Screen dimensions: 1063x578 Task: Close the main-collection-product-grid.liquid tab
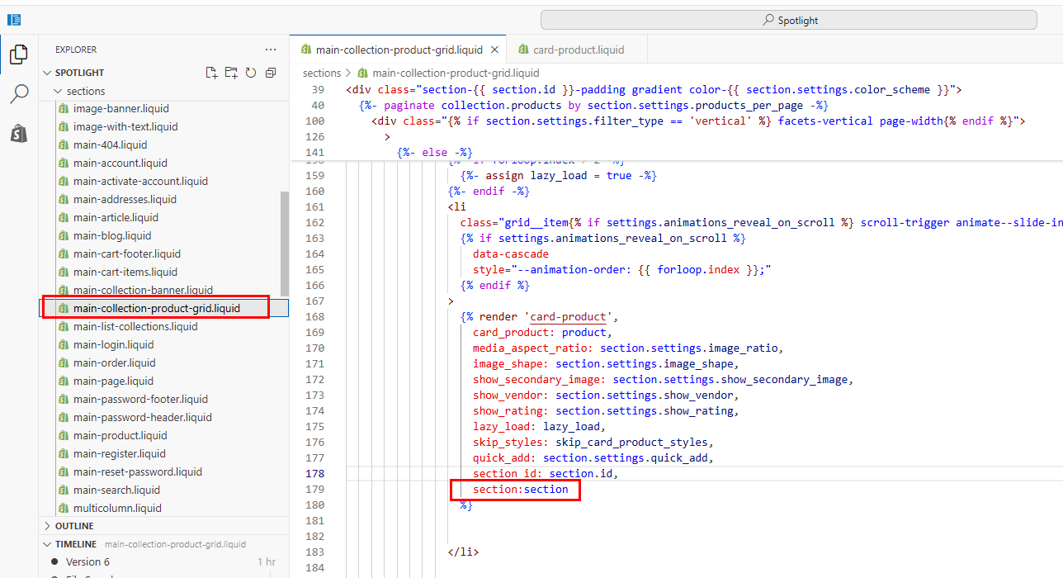(x=494, y=50)
